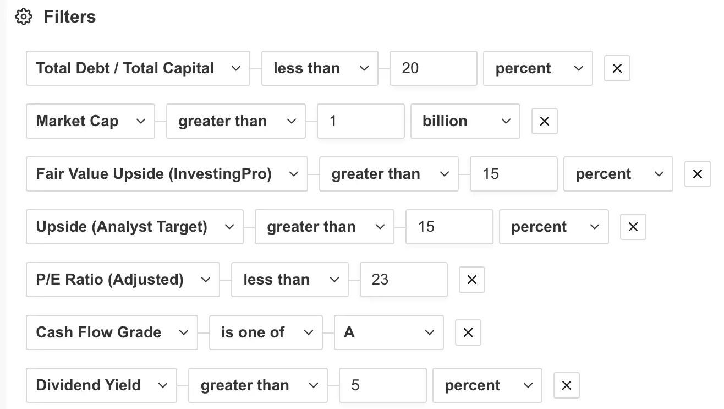The width and height of the screenshot is (724, 409).
Task: Click the Filters gear icon
Action: pos(24,17)
